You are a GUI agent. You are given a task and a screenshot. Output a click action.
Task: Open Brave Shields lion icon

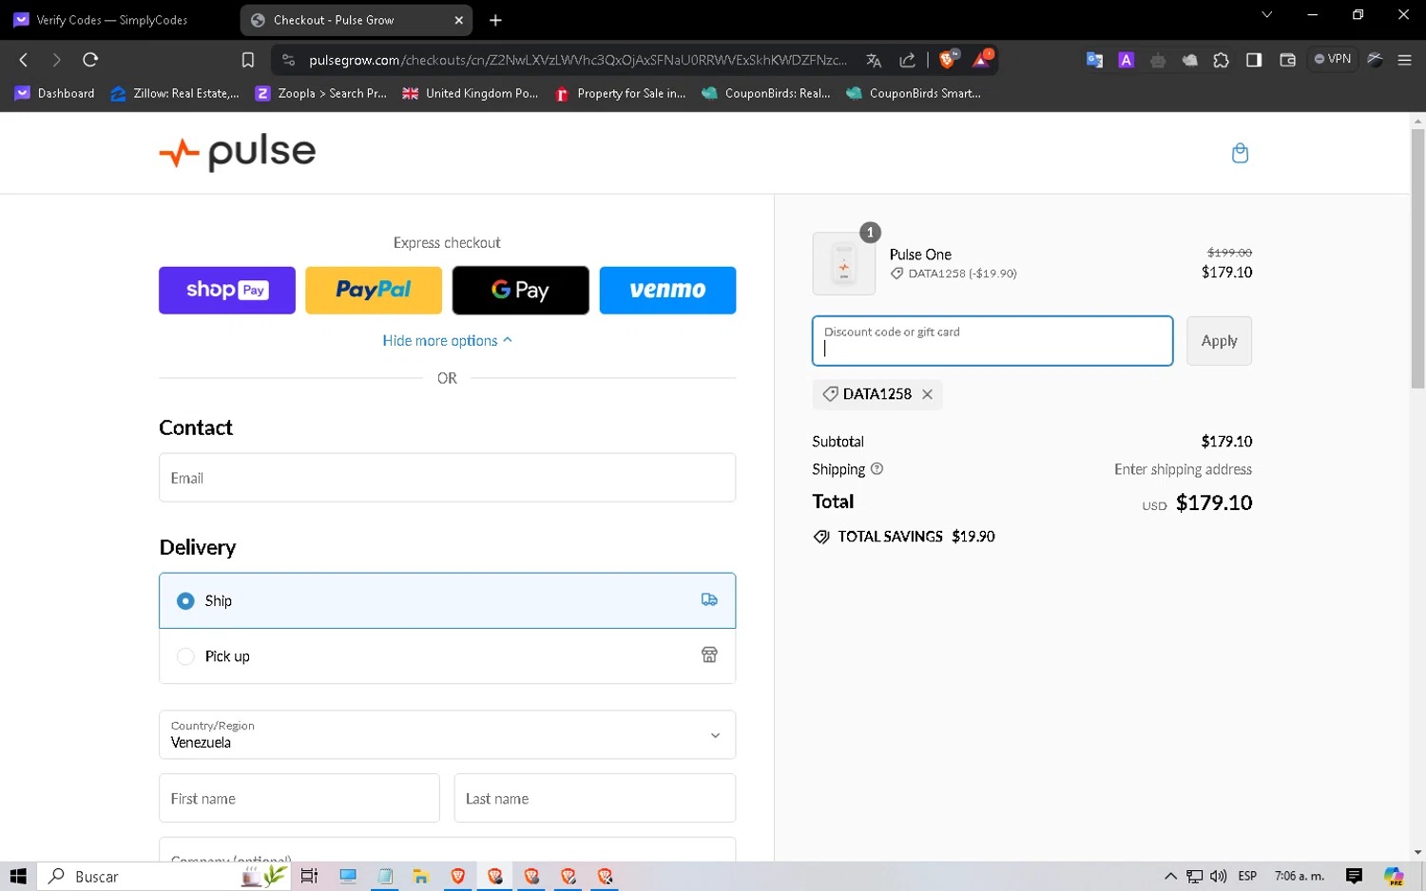point(948,59)
